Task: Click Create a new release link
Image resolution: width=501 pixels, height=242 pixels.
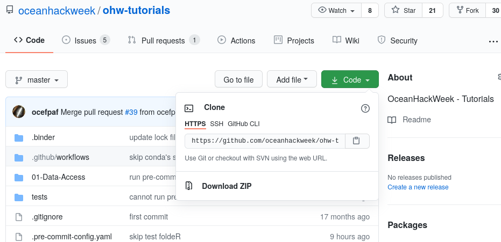Action: [x=418, y=187]
